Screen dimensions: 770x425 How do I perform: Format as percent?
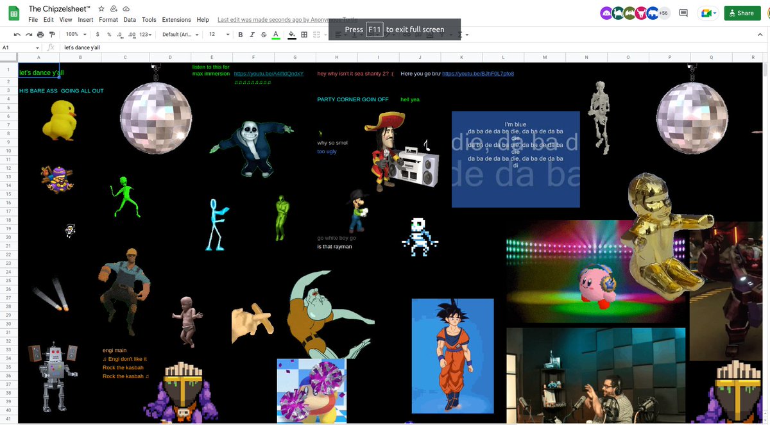[x=109, y=35]
